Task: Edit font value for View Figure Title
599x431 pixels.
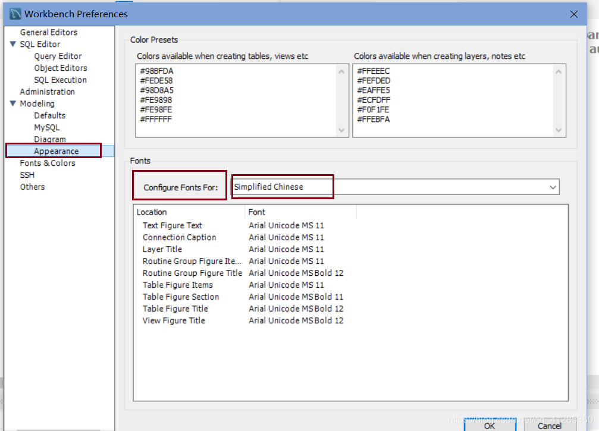Action: point(296,320)
